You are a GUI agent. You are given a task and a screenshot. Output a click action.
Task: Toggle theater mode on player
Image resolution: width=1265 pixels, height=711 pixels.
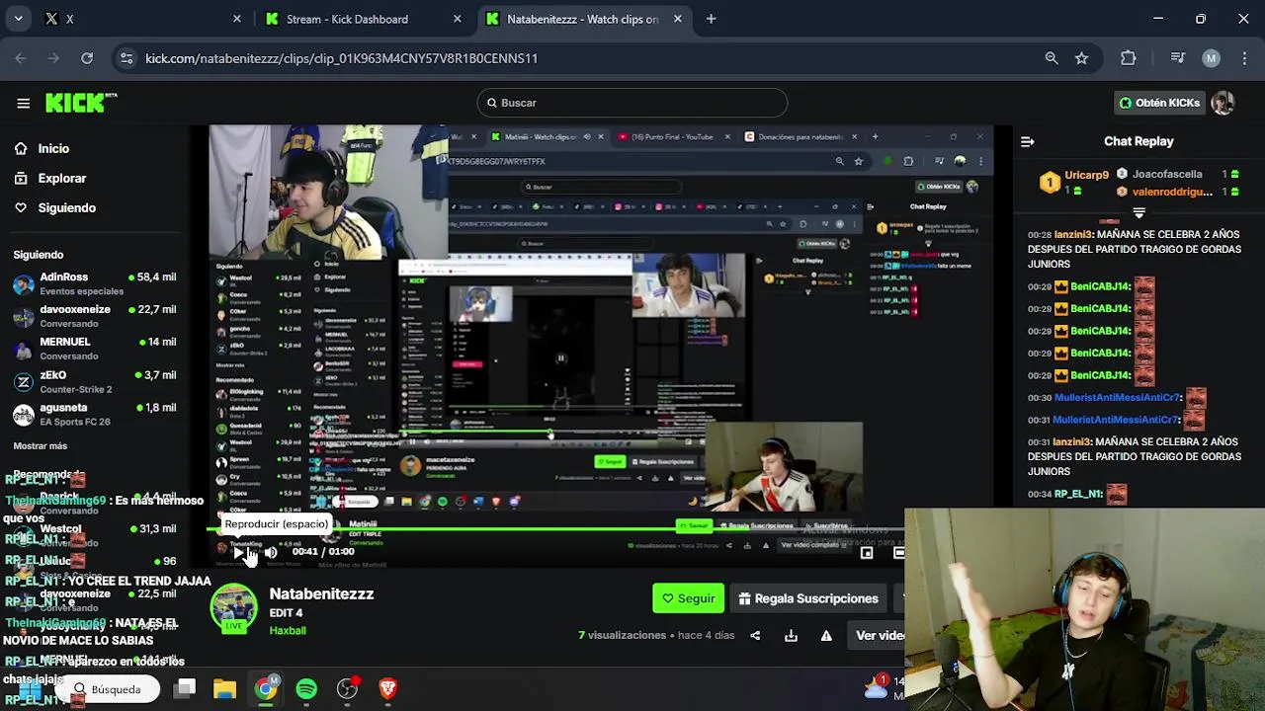click(x=898, y=553)
